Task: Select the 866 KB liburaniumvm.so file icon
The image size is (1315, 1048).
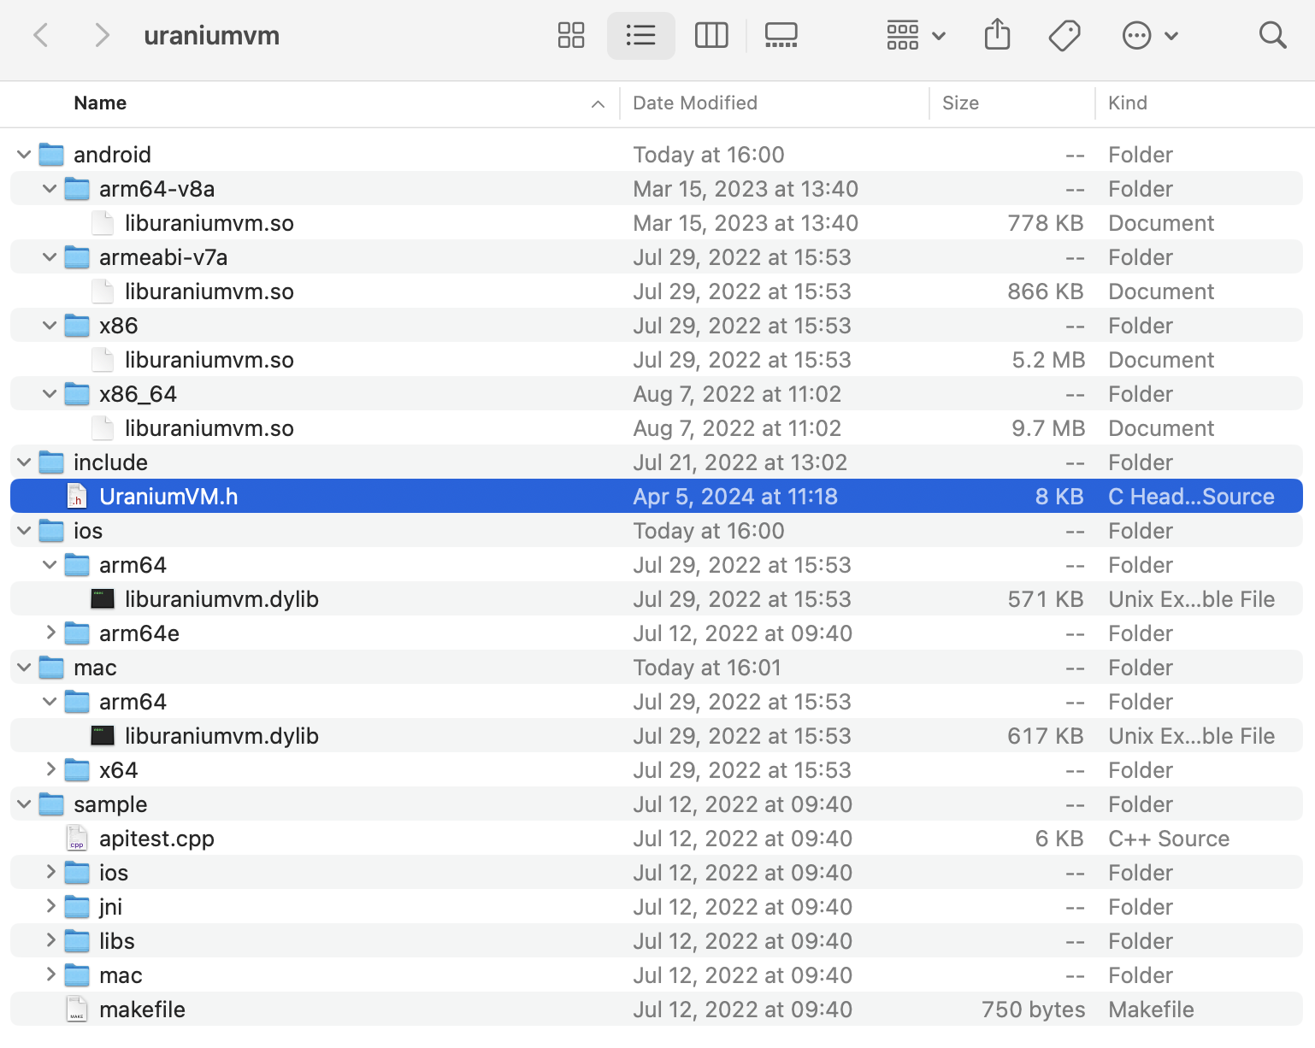Action: point(103,291)
